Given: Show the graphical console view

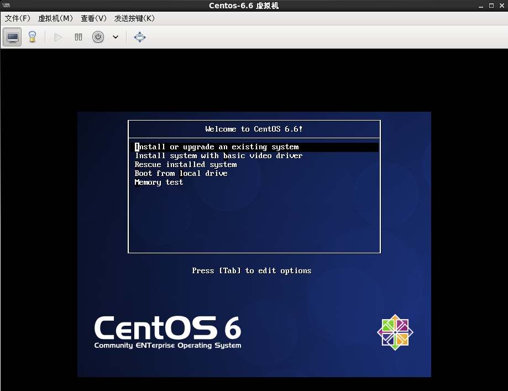Looking at the screenshot, I should click(13, 37).
